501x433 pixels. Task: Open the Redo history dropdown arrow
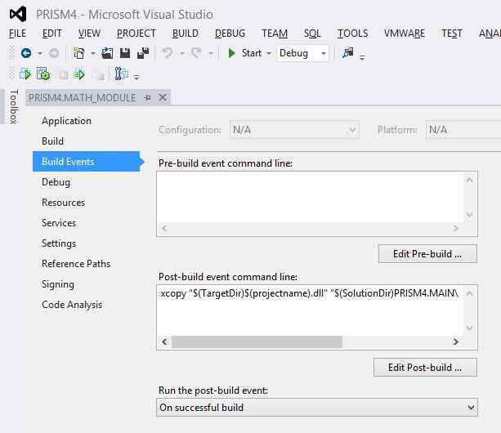[211, 53]
